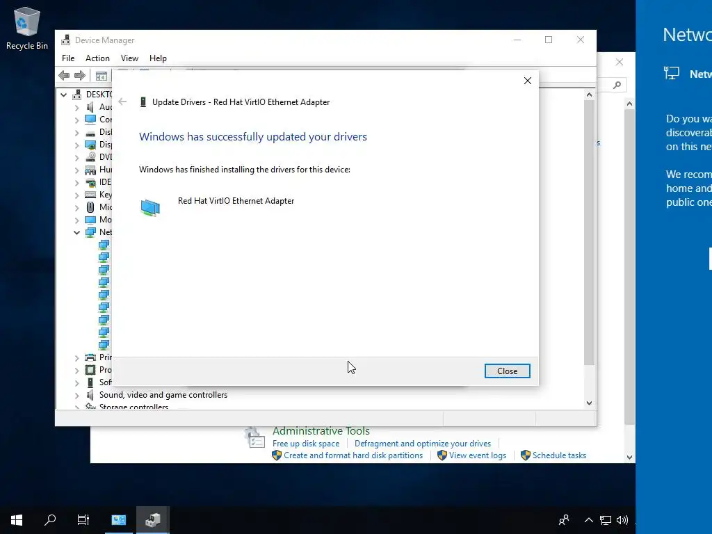Open the Help menu in Device Manager
Image resolution: width=712 pixels, height=534 pixels.
[158, 58]
